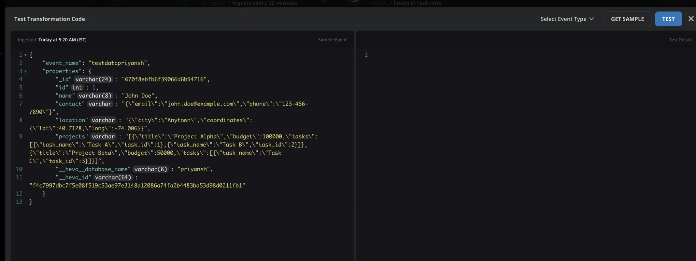Screen dimensions: 696x261
Task: Click the "John Doe" name value
Action: 138,96
